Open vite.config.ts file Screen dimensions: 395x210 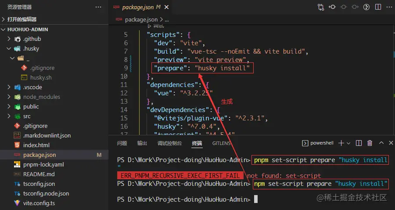pyautogui.click(x=39, y=203)
